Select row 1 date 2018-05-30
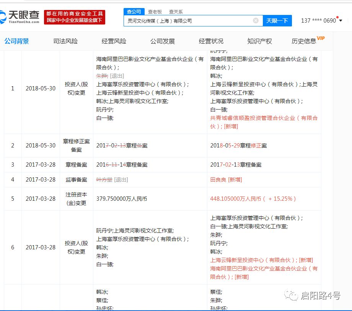The height and width of the screenshot is (311, 352). 41,88
